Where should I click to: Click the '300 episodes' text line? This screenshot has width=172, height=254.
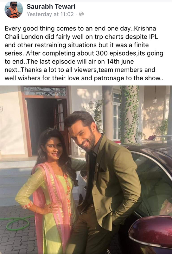[x=84, y=53]
